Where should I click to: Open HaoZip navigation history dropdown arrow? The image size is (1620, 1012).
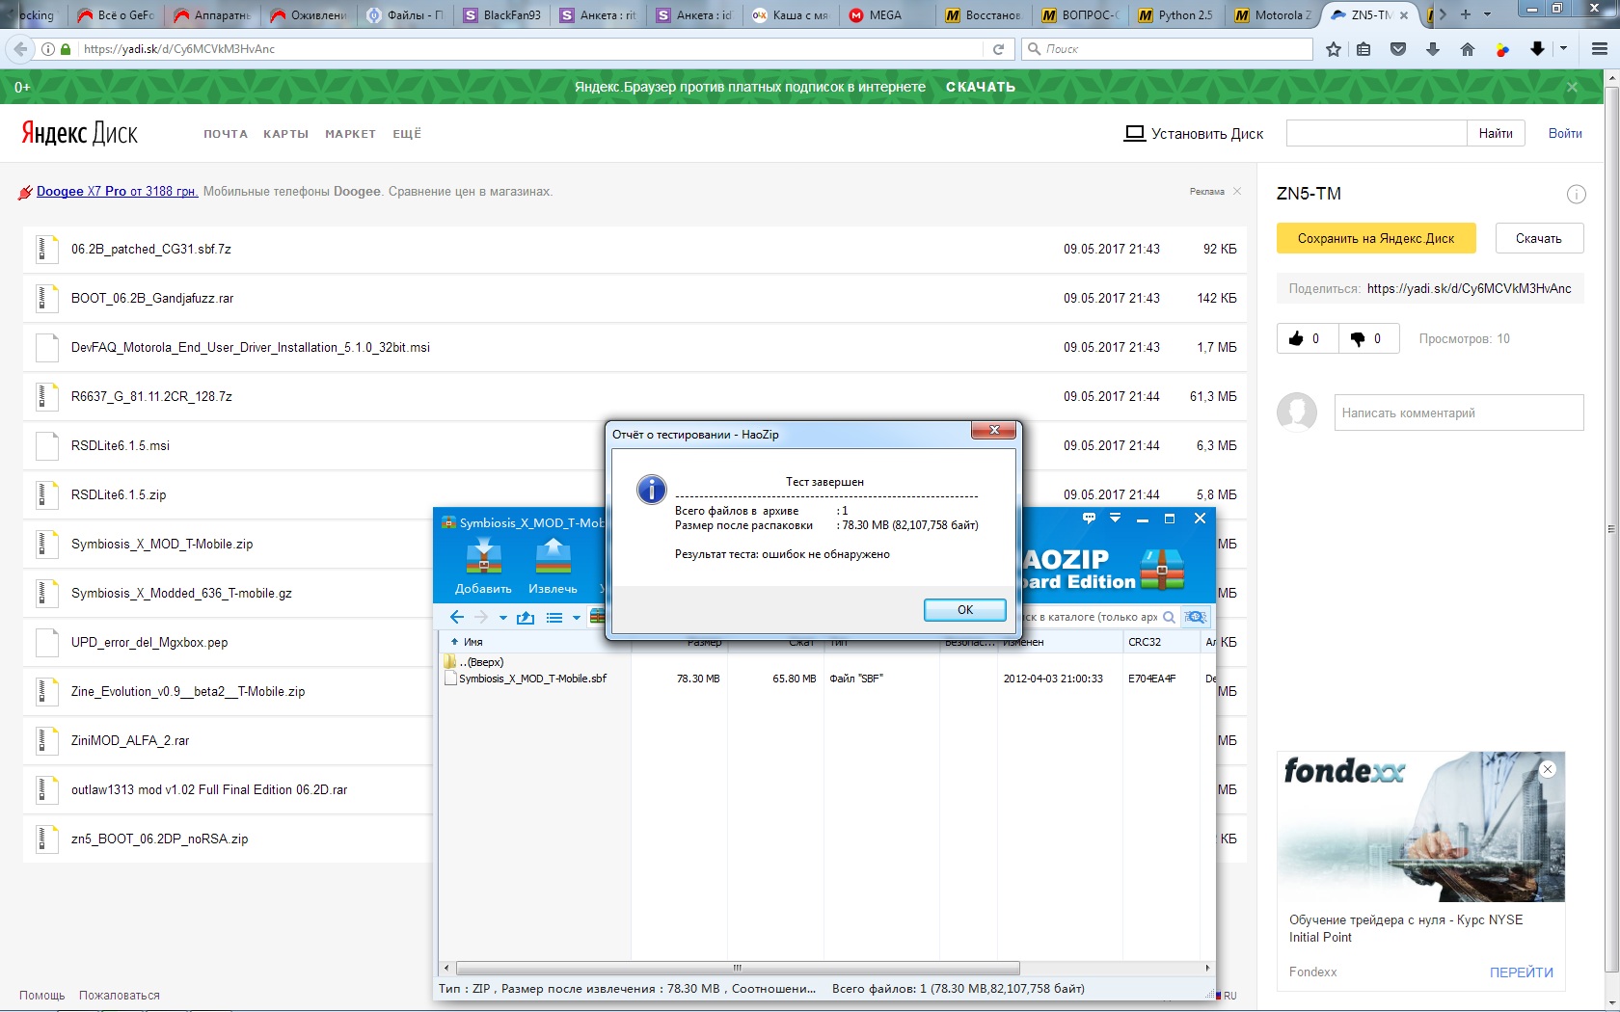(503, 618)
